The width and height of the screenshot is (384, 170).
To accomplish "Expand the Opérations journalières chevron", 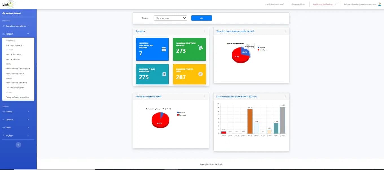I will pyautogui.click(x=28, y=26).
